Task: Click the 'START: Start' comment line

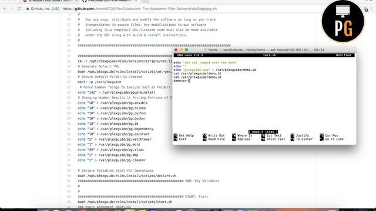Action: [x=143, y=197]
